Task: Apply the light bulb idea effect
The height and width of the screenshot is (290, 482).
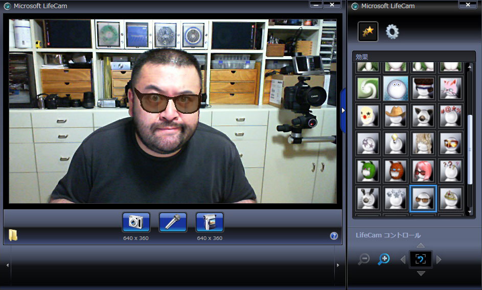Action: pyautogui.click(x=396, y=143)
